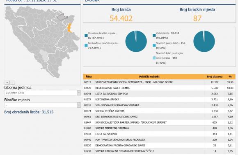Screen dimensions: 238x155
Task: Click the Obrađeno biračkih mjesta legend swatch
Action: pos(86,35)
